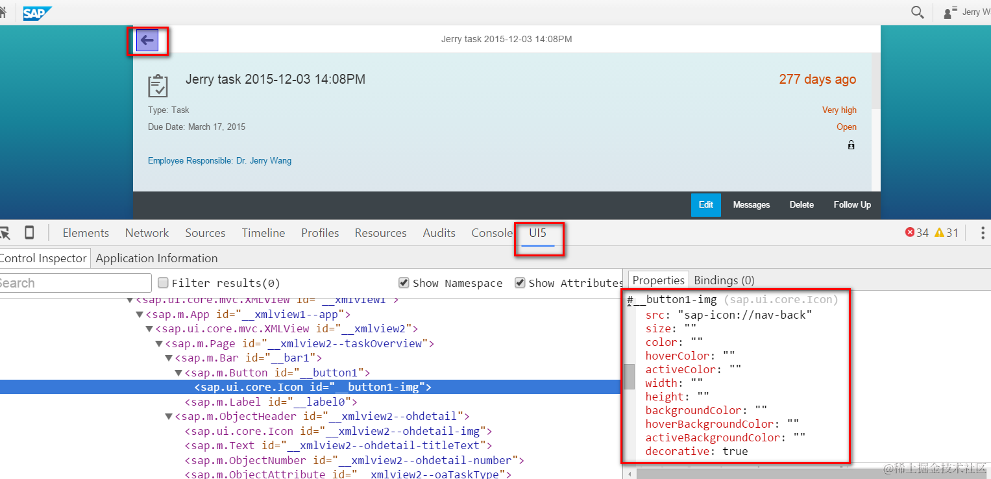The height and width of the screenshot is (479, 991).
Task: Click the Delete button
Action: (x=801, y=204)
